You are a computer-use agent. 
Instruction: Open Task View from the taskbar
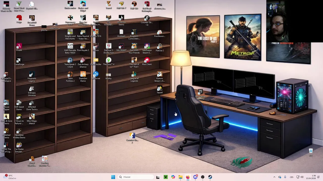[x=158, y=177]
